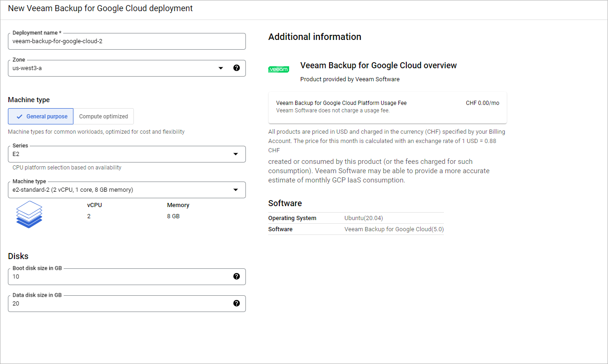The image size is (608, 364).
Task: Click the Veeam Backup for Google Cloud overview heading
Action: click(378, 65)
